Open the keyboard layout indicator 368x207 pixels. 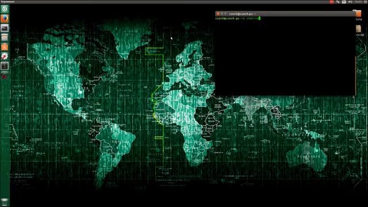344,2
